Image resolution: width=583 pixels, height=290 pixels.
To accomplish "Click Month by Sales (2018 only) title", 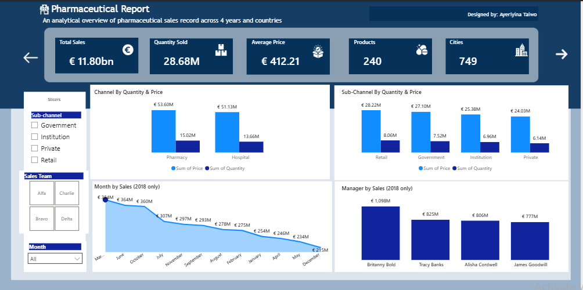I will pyautogui.click(x=127, y=187).
